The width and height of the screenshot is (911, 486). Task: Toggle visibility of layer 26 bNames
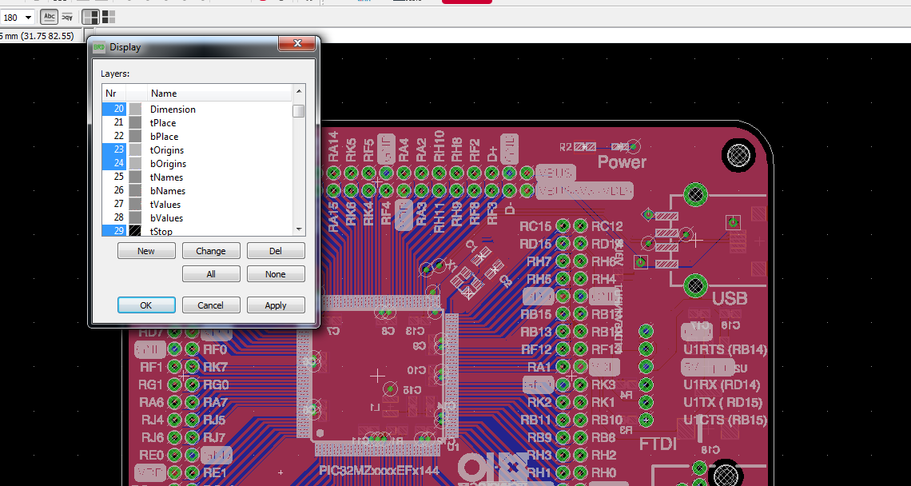pos(114,191)
